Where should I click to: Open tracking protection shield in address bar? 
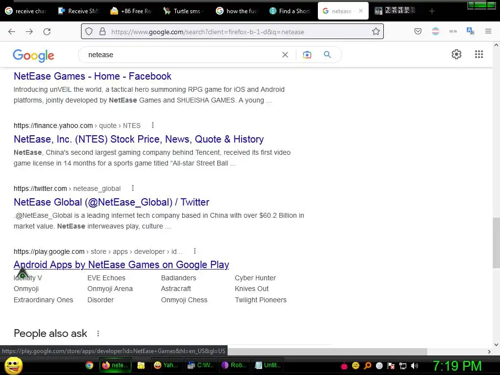click(x=89, y=32)
